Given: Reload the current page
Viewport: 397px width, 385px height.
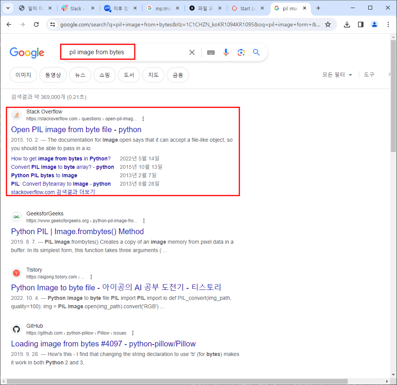Looking at the screenshot, I should click(x=36, y=24).
